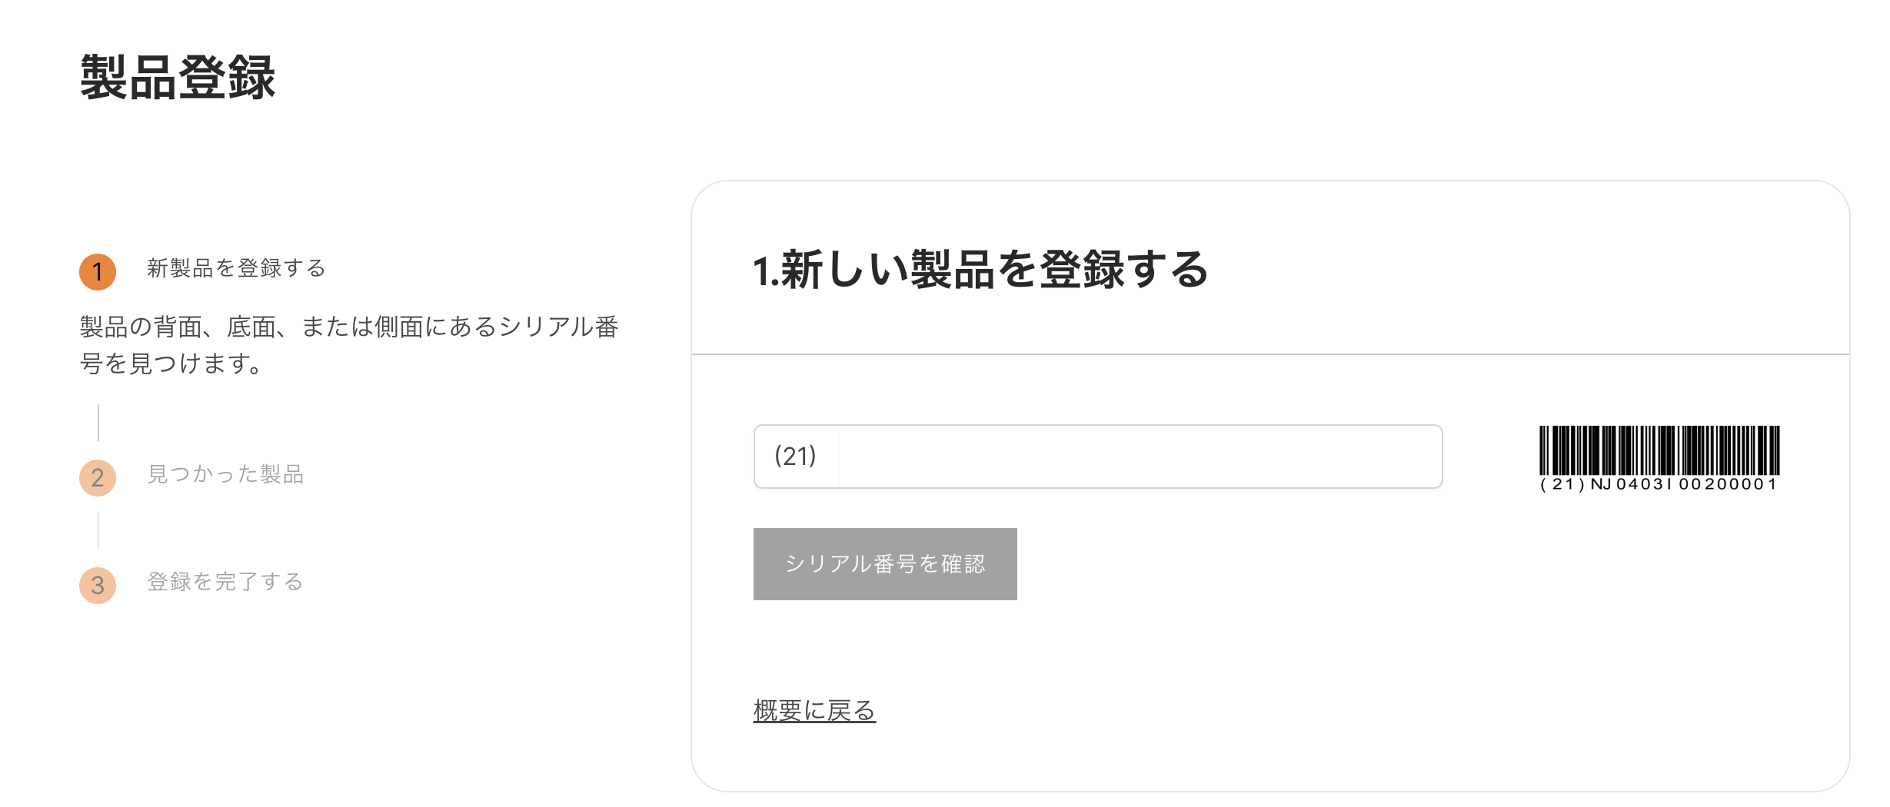Image resolution: width=1890 pixels, height=807 pixels.
Task: Select the 見つかった製品 step label
Action: click(x=225, y=474)
